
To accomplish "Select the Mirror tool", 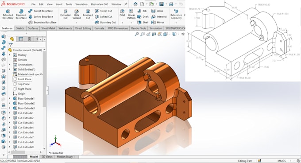I will 158,23.
